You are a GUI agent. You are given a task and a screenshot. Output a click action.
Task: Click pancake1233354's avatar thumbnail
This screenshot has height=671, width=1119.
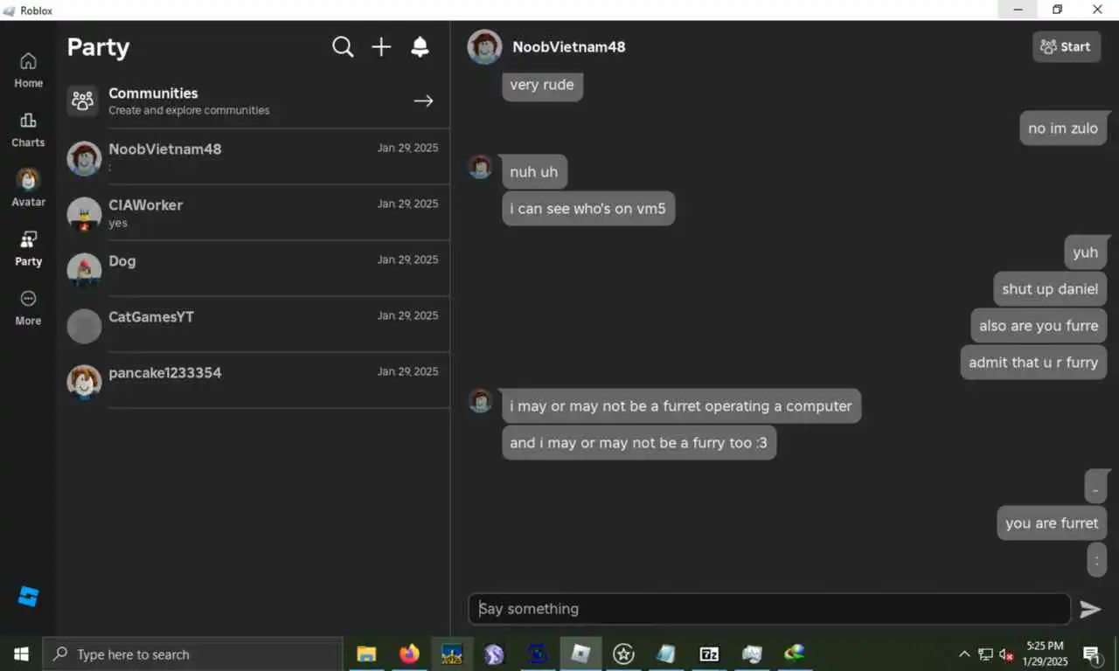[x=85, y=382]
